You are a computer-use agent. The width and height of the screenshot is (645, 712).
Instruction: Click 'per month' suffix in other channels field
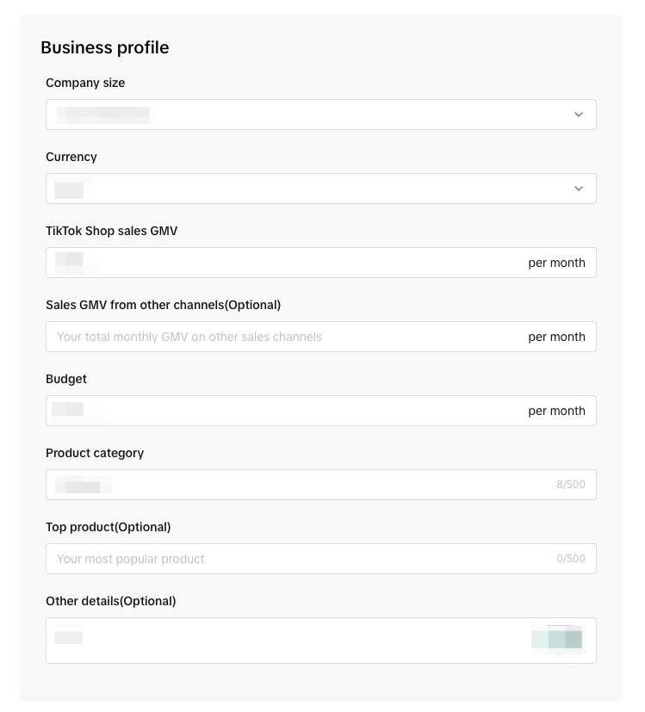point(556,337)
